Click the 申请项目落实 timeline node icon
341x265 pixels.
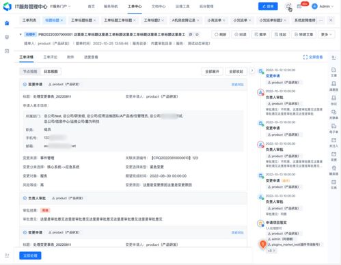260,223
